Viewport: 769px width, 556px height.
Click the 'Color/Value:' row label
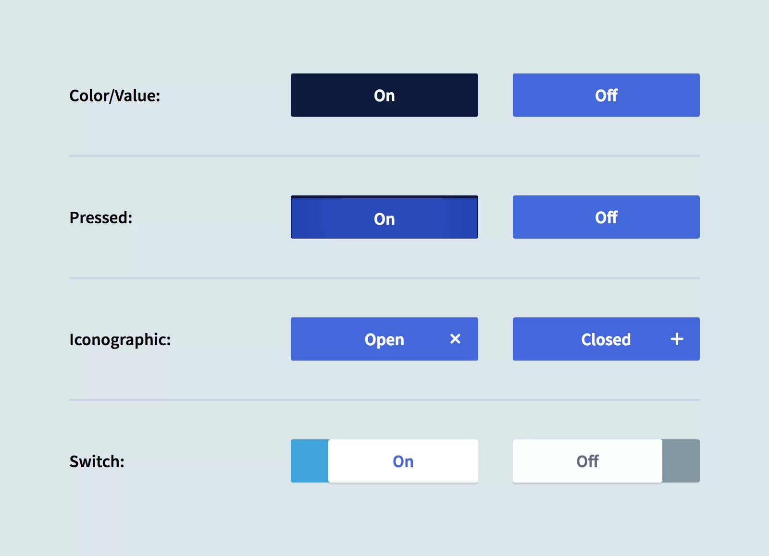tap(114, 96)
